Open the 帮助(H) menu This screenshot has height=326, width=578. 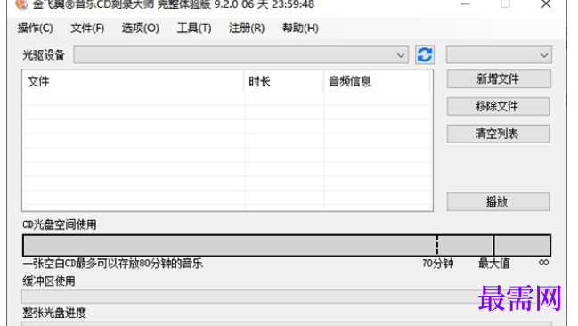click(300, 28)
